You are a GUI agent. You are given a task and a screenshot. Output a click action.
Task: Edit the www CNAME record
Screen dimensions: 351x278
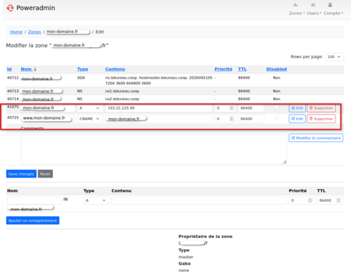tap(297, 119)
